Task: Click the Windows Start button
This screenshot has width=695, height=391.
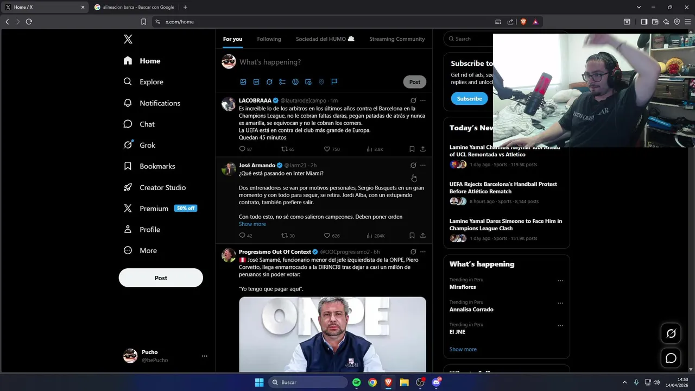Action: 259,382
